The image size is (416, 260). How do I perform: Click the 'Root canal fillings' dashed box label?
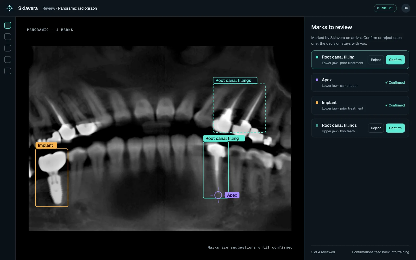(x=235, y=81)
